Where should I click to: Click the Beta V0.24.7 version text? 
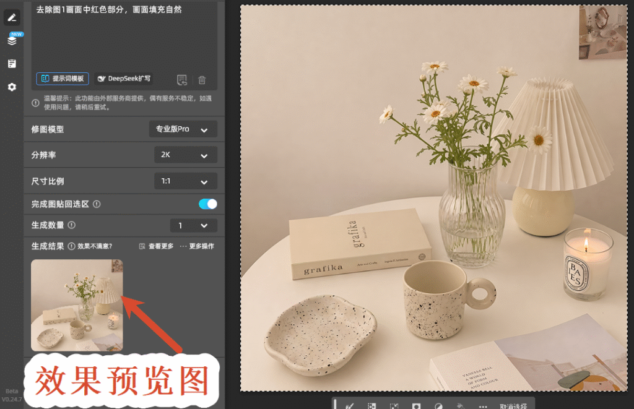(x=12, y=395)
